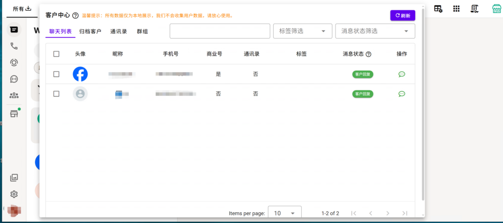This screenshot has width=503, height=223.
Task: Switch to the 聊天列表 tab
Action: pyautogui.click(x=60, y=31)
